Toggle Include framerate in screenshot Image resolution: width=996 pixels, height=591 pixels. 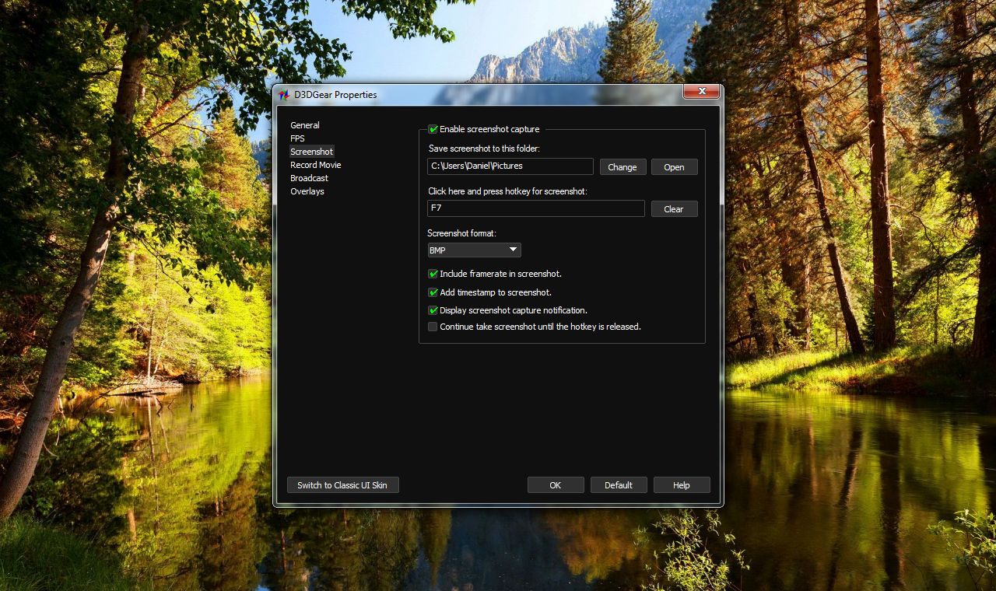coord(433,274)
